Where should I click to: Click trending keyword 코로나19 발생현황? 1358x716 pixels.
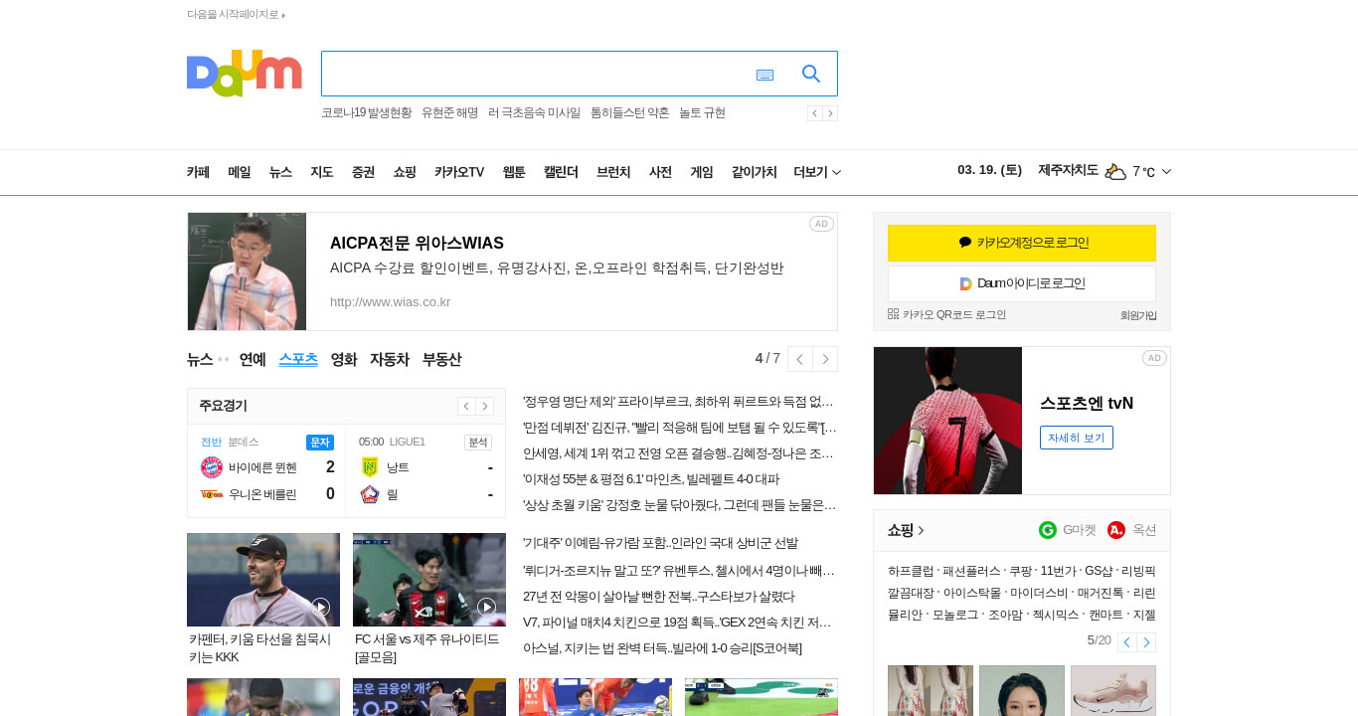(x=366, y=113)
